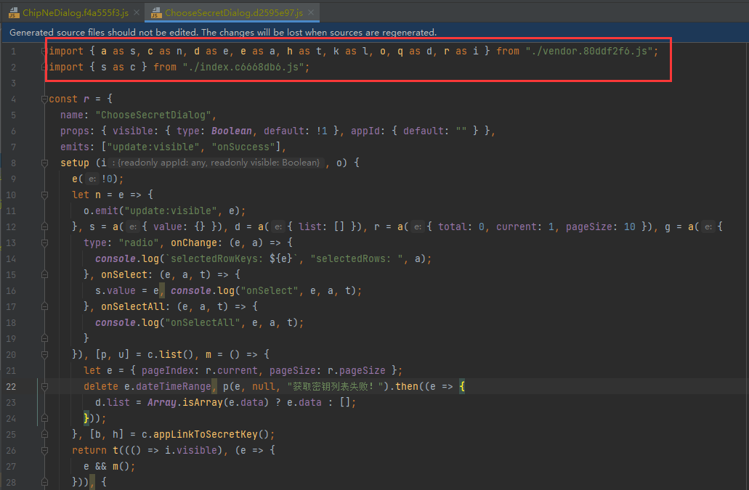The height and width of the screenshot is (490, 749).
Task: Collapse the m arrow function fold at line 20
Action: (44, 354)
